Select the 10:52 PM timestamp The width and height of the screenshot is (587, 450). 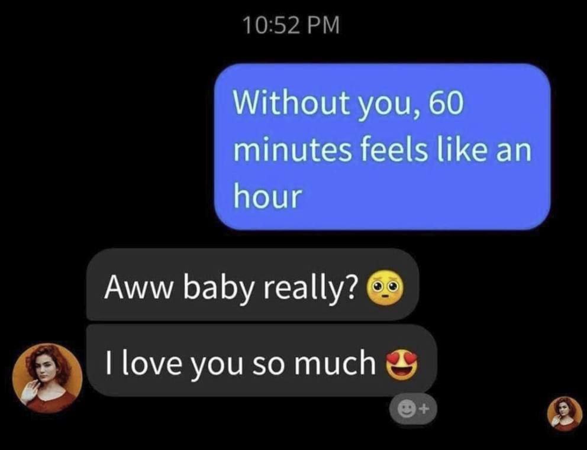pos(291,25)
